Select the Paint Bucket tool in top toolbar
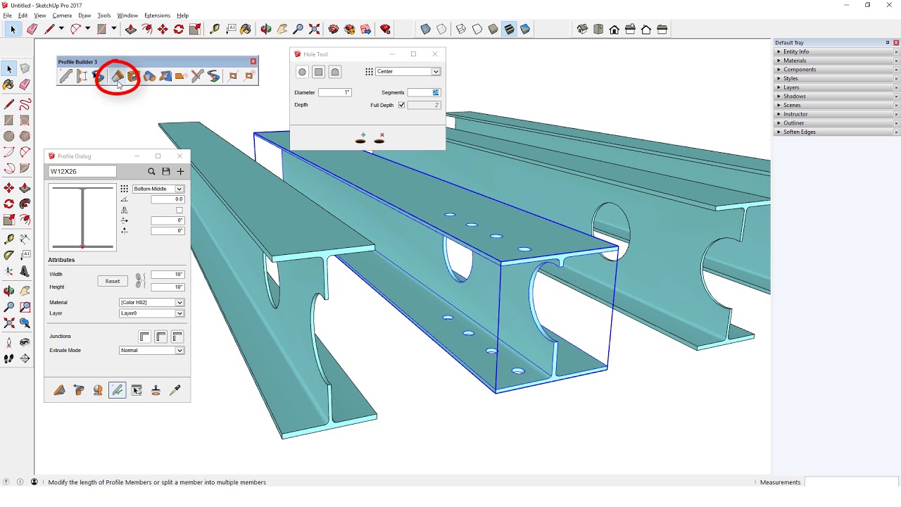901x507 pixels. coord(246,29)
